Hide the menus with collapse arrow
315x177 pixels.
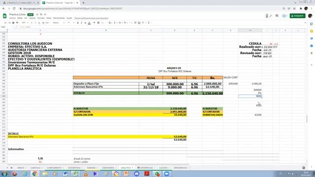point(305,23)
